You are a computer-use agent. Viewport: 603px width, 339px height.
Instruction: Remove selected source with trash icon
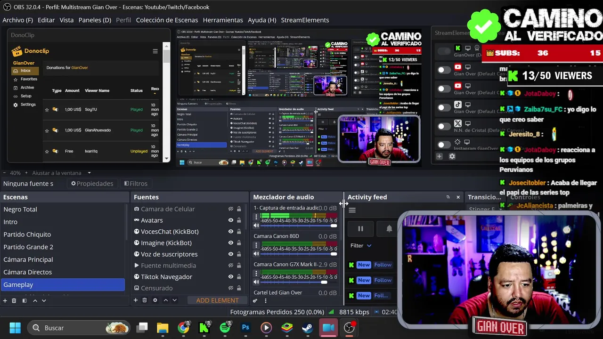coord(145,300)
